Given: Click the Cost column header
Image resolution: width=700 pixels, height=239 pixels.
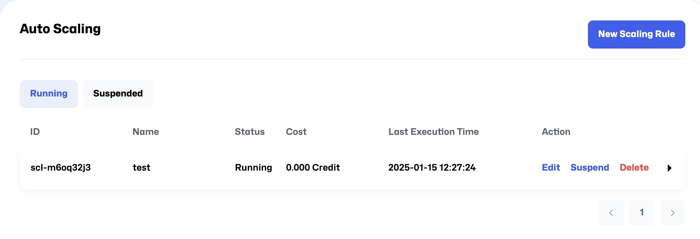Looking at the screenshot, I should tap(296, 132).
